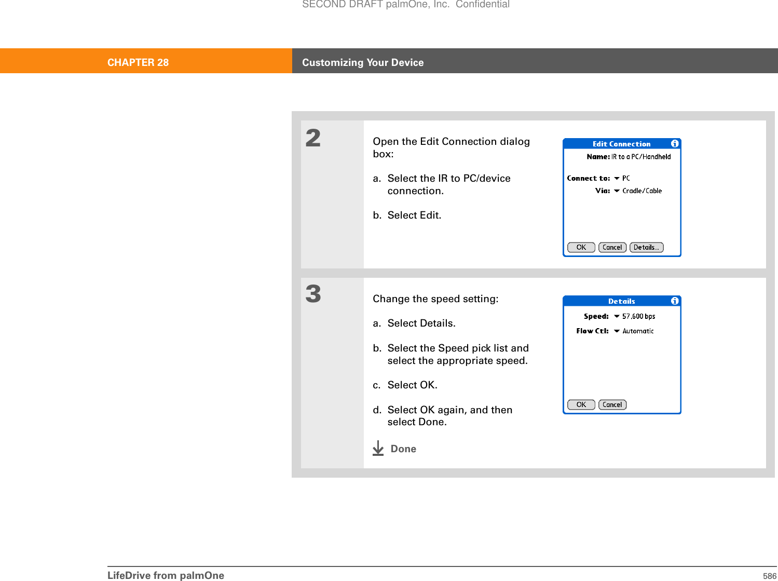Click the info icon in Edit Connection dialog

coord(675,144)
